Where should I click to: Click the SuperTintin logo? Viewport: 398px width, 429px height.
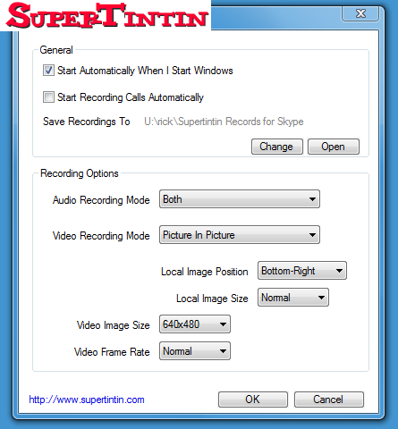coord(106,15)
